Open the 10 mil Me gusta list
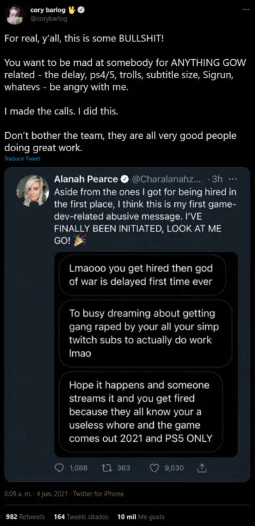255x526 pixels. click(141, 517)
